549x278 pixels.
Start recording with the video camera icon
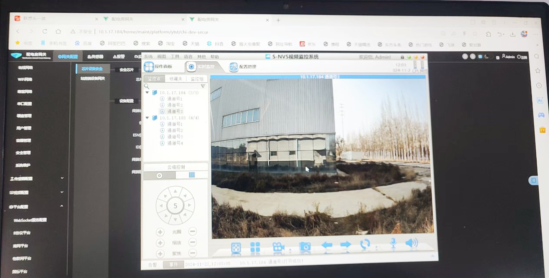point(278,247)
